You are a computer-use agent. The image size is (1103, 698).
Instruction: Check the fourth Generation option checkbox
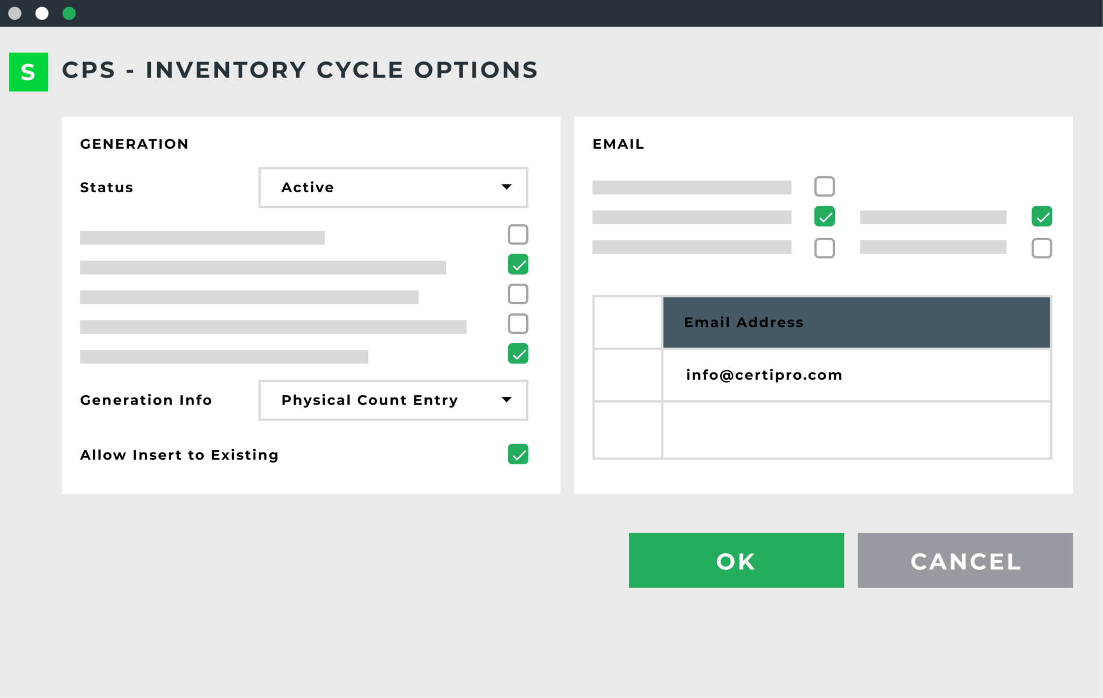click(x=518, y=324)
